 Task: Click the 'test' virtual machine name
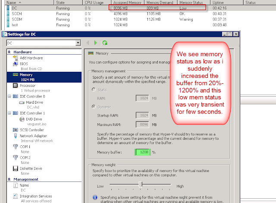(15, 25)
